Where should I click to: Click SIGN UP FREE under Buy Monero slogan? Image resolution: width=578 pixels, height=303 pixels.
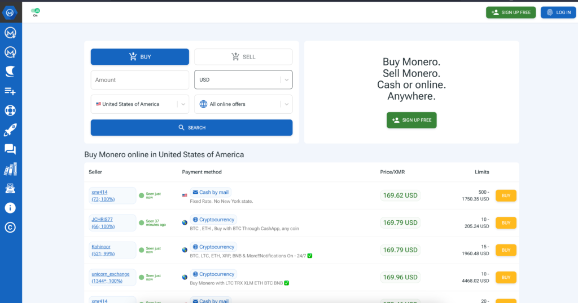click(411, 121)
